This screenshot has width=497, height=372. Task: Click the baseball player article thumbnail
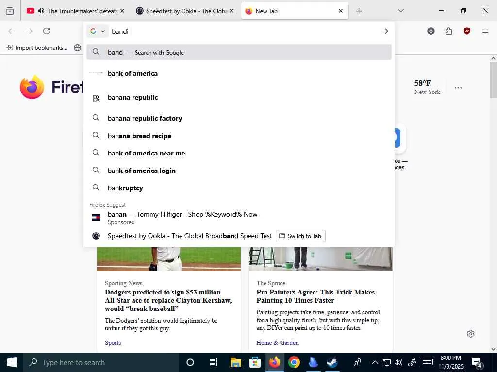coord(169,259)
